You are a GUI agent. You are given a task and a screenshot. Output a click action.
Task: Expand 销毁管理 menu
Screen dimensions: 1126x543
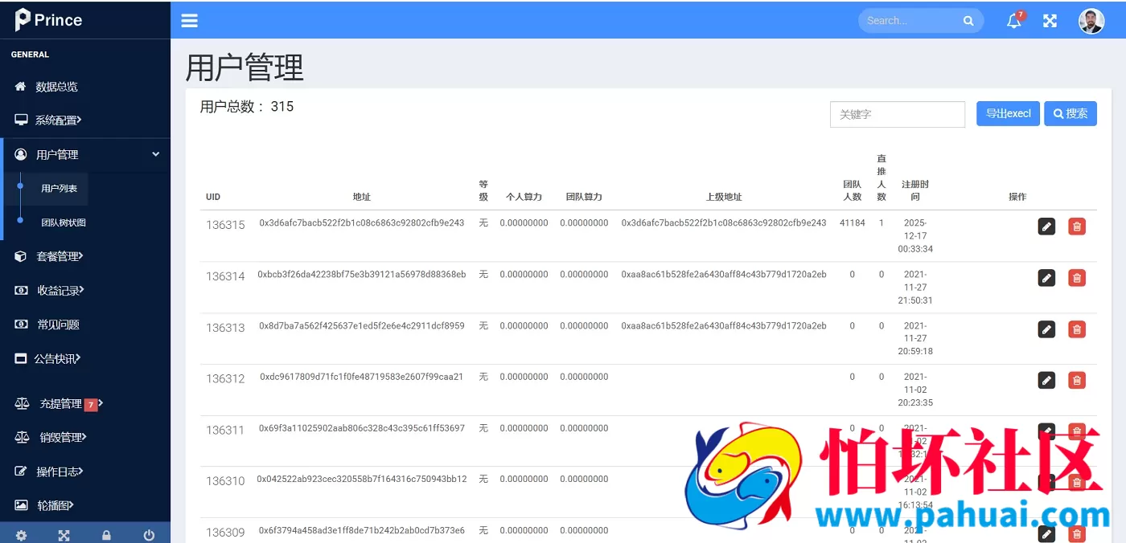coord(85,438)
